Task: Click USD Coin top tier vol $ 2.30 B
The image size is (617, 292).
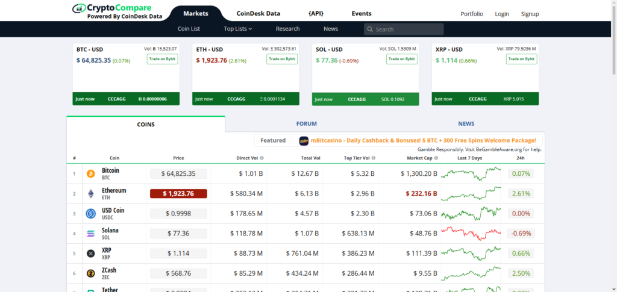Action: [362, 213]
